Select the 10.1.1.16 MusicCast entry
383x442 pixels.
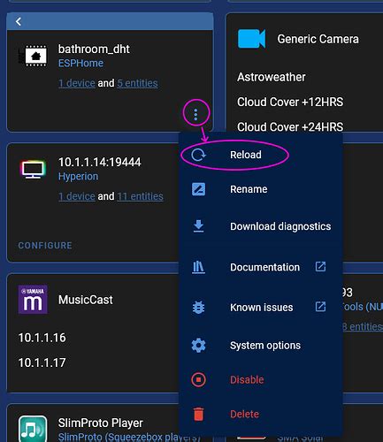(42, 338)
